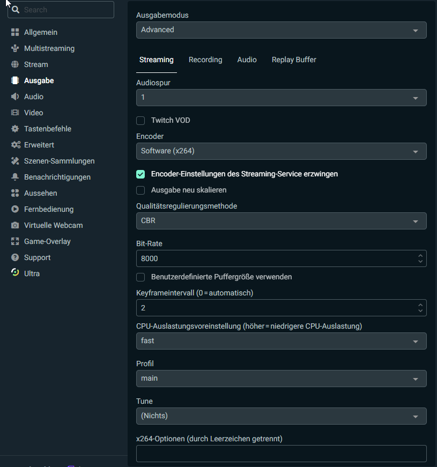Screen dimensions: 437x467
Task: Click the Multistreaming icon in sidebar
Action: coord(15,49)
